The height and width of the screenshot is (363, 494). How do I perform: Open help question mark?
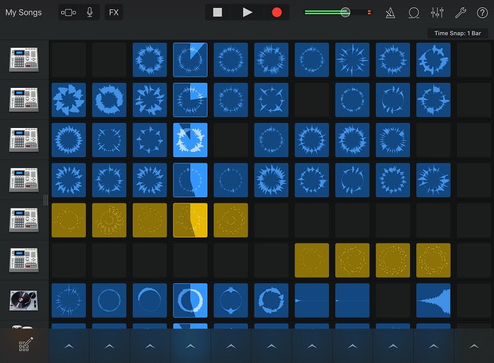482,12
